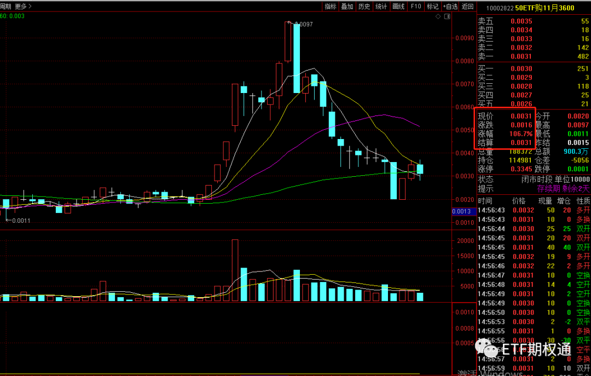Click the 标记 mark button
The image size is (591, 376).
pyautogui.click(x=432, y=6)
